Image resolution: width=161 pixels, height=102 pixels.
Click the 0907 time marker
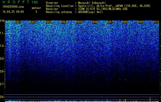point(110,22)
